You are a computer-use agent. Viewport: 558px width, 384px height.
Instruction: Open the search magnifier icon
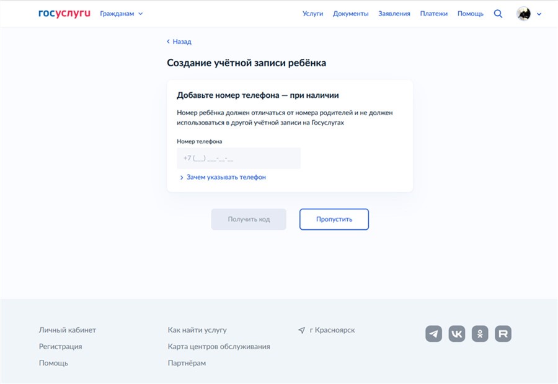pos(498,14)
